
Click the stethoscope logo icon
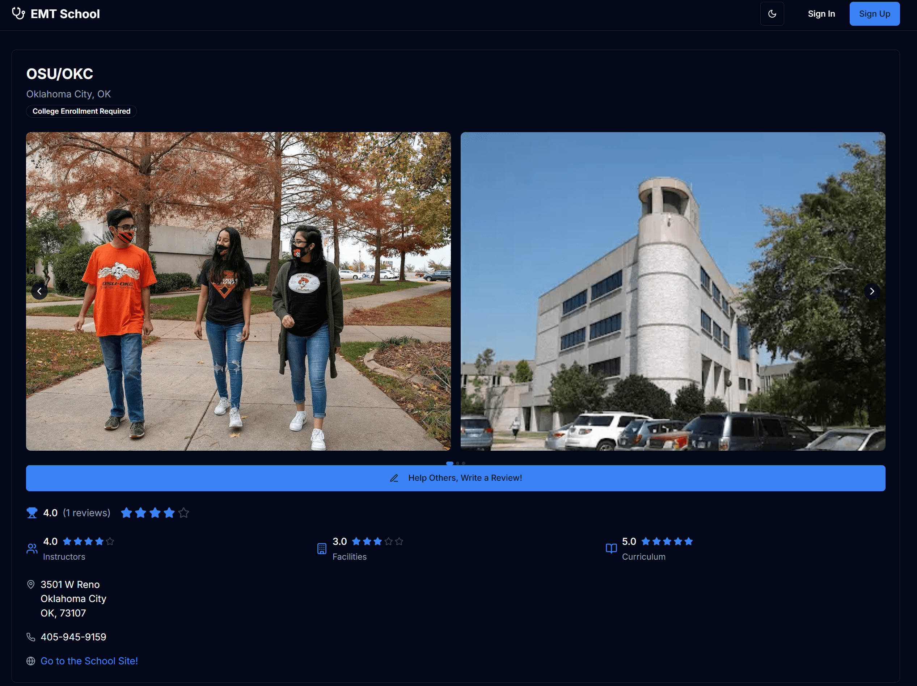point(18,14)
